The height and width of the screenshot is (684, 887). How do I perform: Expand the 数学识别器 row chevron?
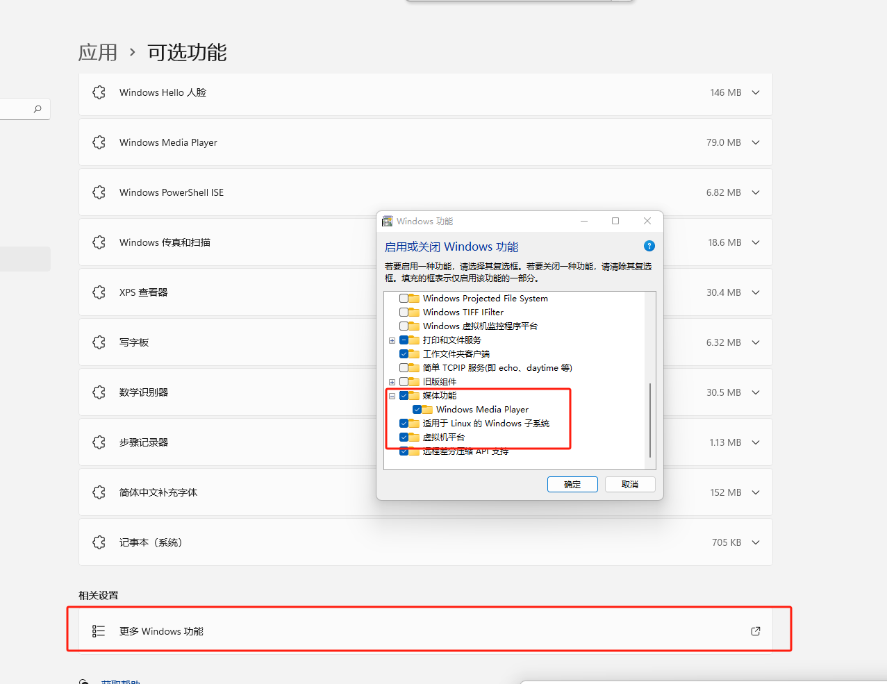[x=756, y=392]
